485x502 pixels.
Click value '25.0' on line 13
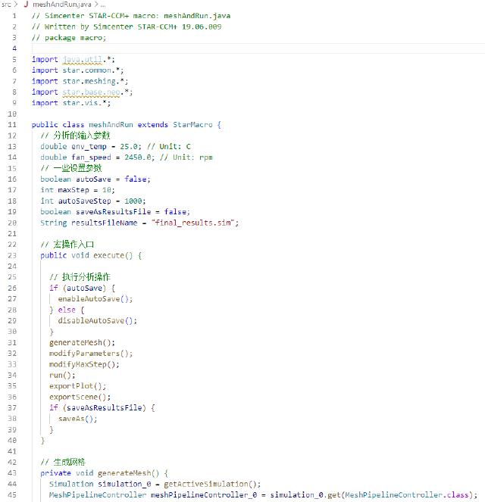[129, 146]
